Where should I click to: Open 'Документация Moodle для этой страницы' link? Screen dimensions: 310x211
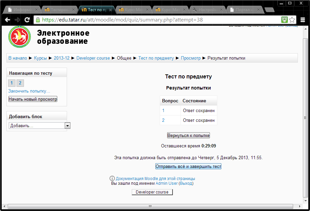[155, 178]
